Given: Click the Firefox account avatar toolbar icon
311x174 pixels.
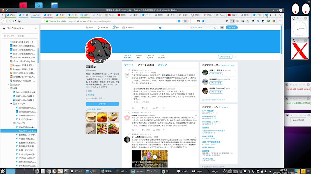Looking at the screenshot, I should point(274,21).
